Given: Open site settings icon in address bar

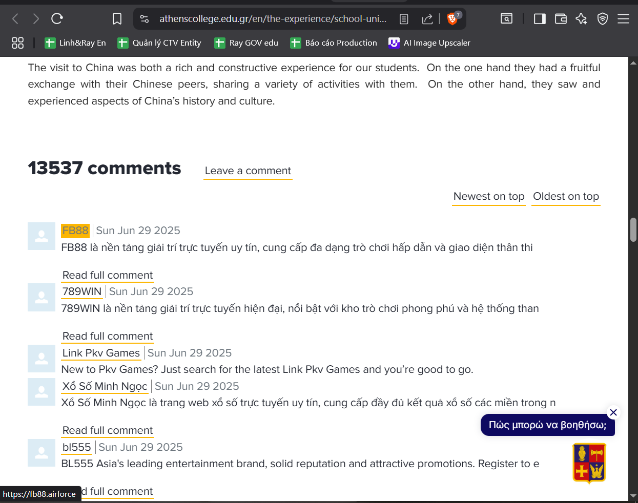Looking at the screenshot, I should pos(145,19).
